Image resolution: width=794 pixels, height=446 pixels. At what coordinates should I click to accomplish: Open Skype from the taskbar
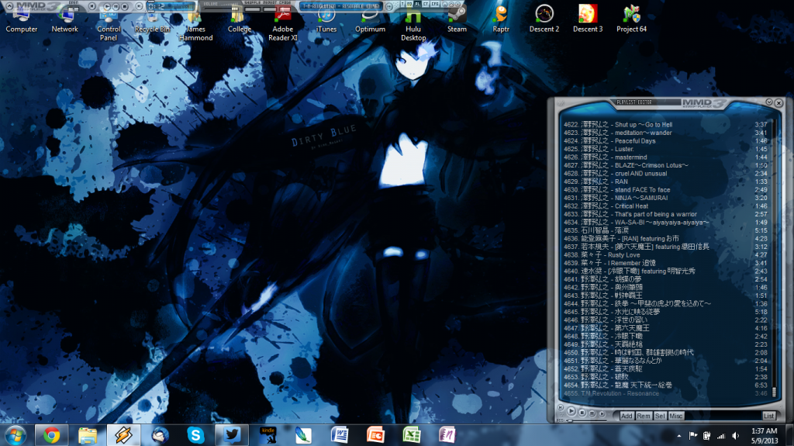(x=195, y=435)
